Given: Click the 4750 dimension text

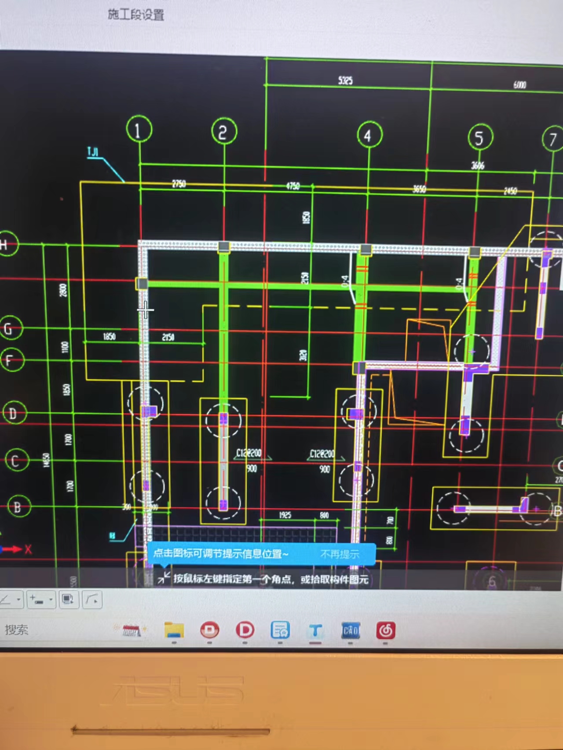Looking at the screenshot, I should pos(293,186).
